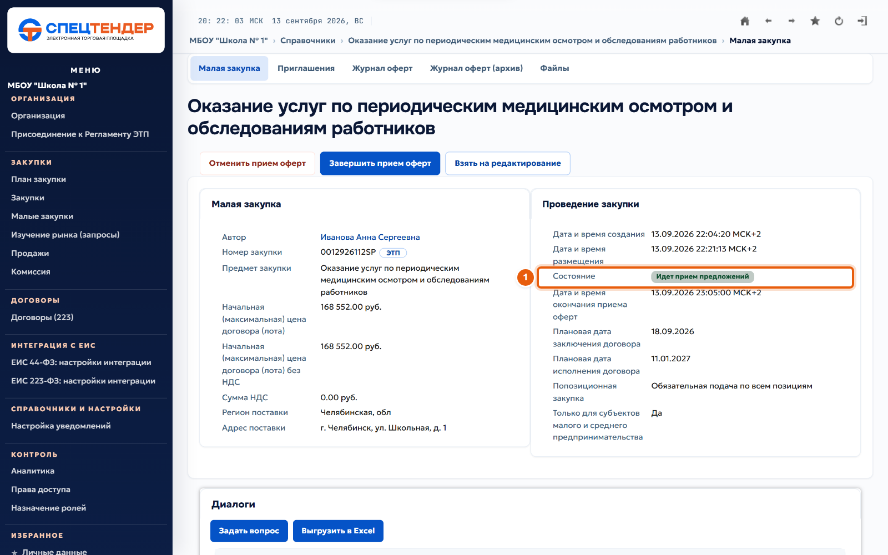Open Аналитика in sidebar menu

pos(33,471)
